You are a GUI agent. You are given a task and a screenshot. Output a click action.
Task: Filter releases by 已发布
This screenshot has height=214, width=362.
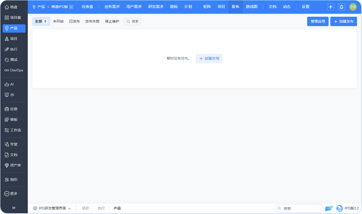click(x=74, y=21)
